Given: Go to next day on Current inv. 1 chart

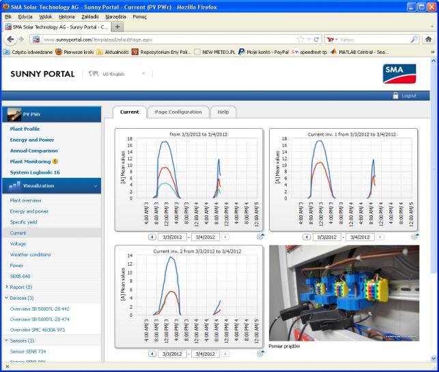Looking at the screenshot, I should point(380,237).
